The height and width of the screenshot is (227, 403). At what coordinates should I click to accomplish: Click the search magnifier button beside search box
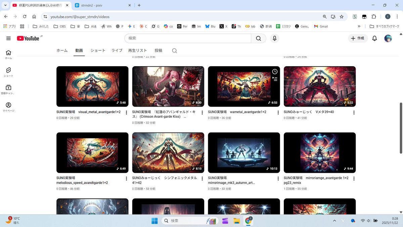pos(258,38)
